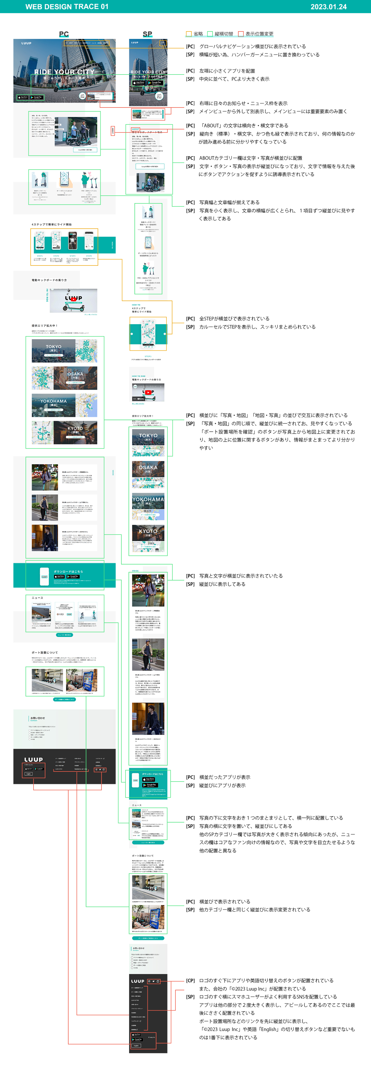Image resolution: width=371 pixels, height=1080 pixels.
Task: Open OSAKA area card in SP mockup
Action: (x=148, y=475)
